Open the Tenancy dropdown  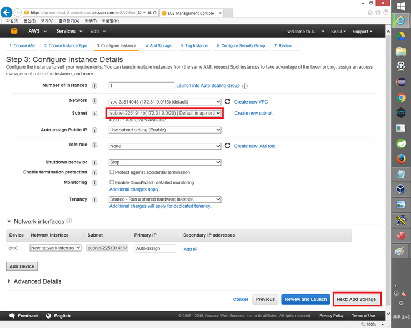pyautogui.click(x=165, y=199)
